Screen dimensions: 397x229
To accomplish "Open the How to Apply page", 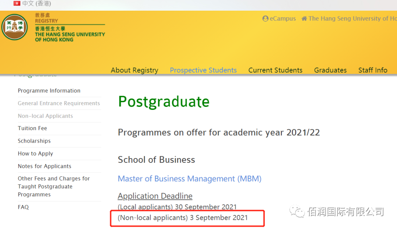I will pos(35,153).
